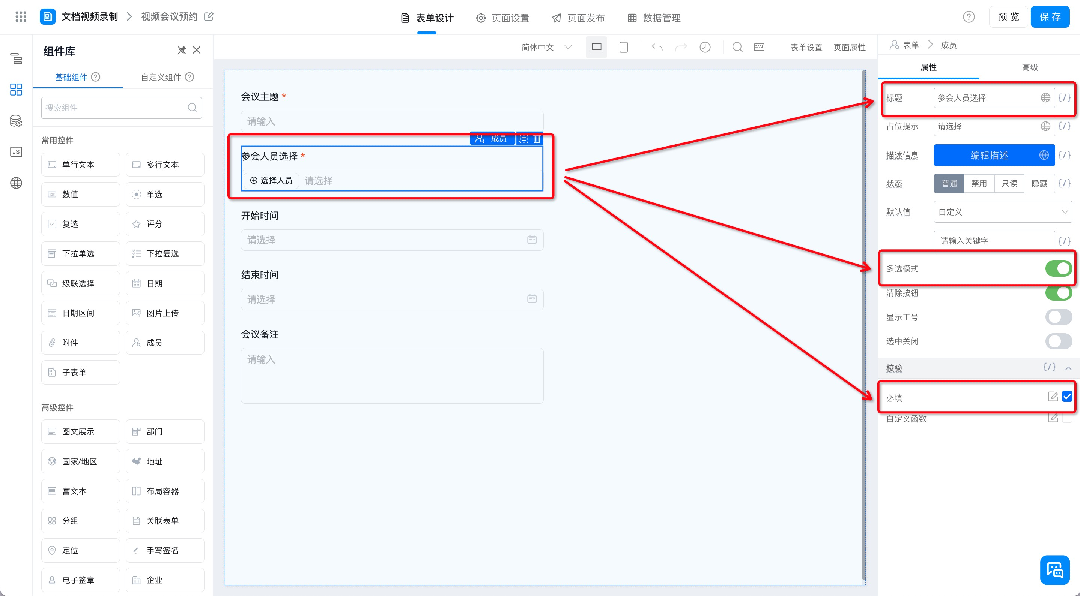Click the redo arrow in toolbar
This screenshot has width=1080, height=596.
[x=681, y=47]
